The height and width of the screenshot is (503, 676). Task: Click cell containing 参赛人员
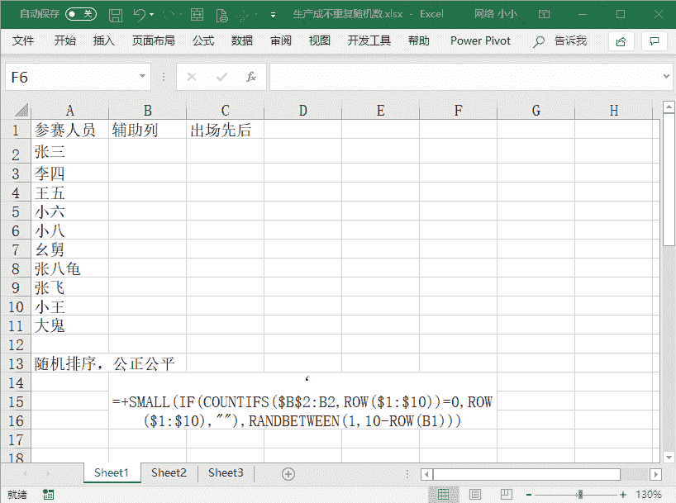pos(70,130)
